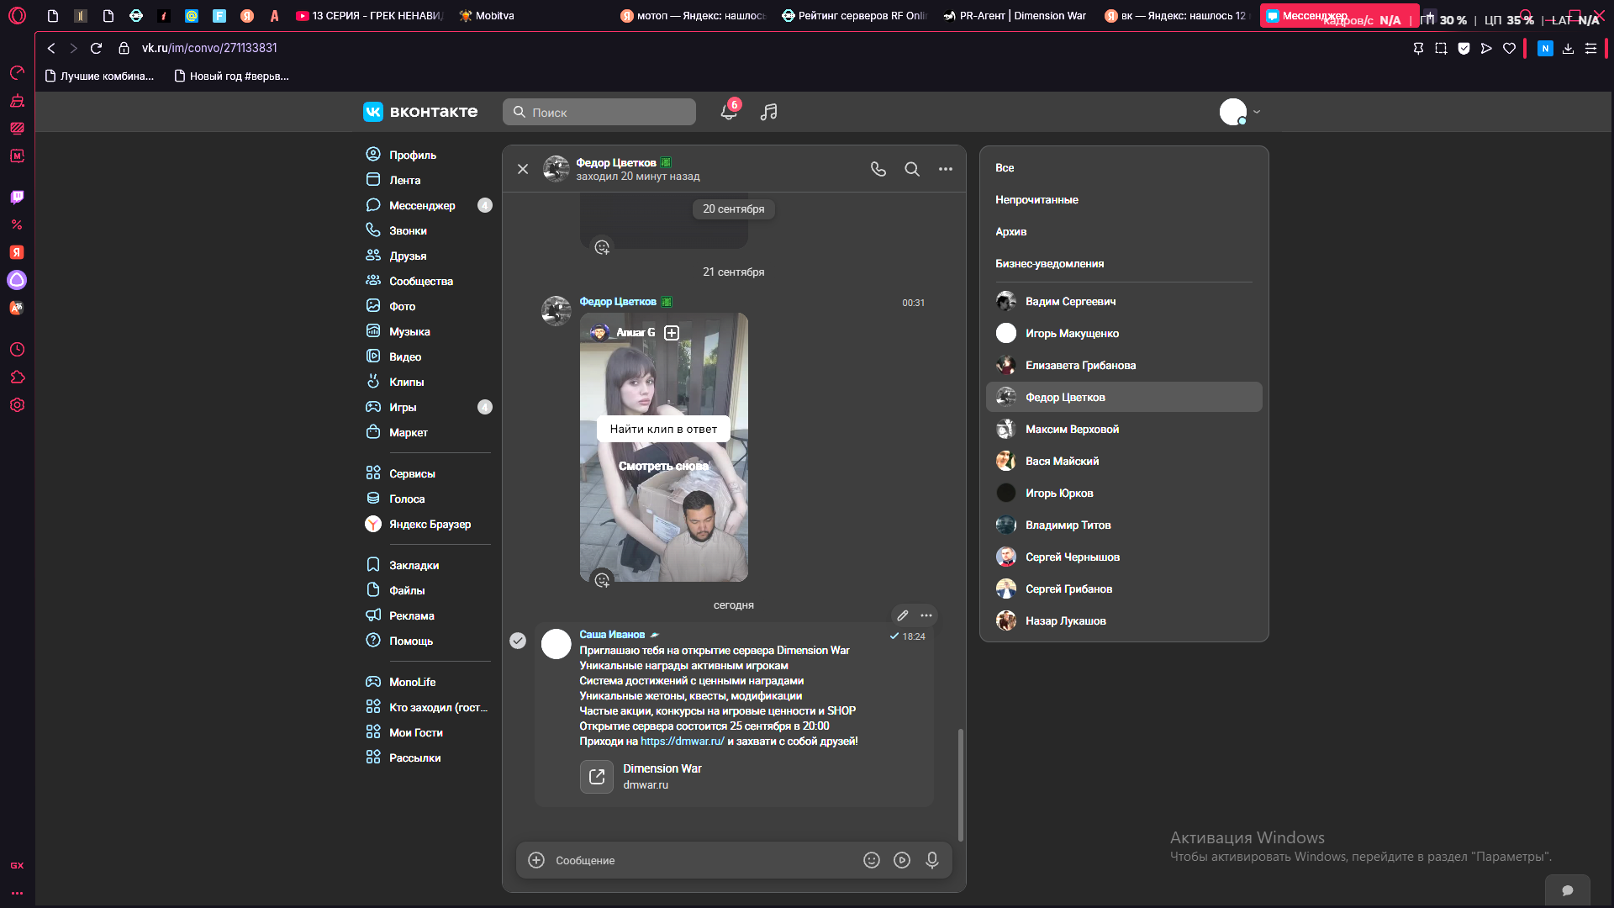This screenshot has height=908, width=1614.
Task: Reload the page in browser toolbar
Action: [x=96, y=48]
